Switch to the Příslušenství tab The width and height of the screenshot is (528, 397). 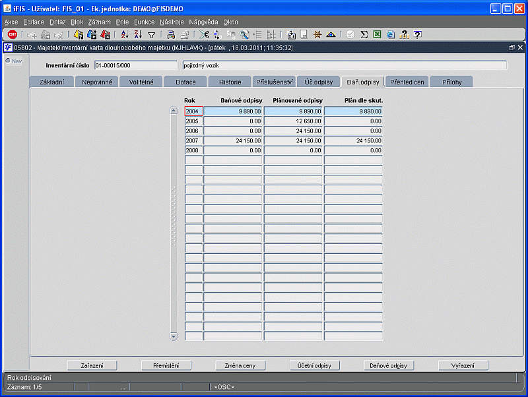tap(275, 82)
